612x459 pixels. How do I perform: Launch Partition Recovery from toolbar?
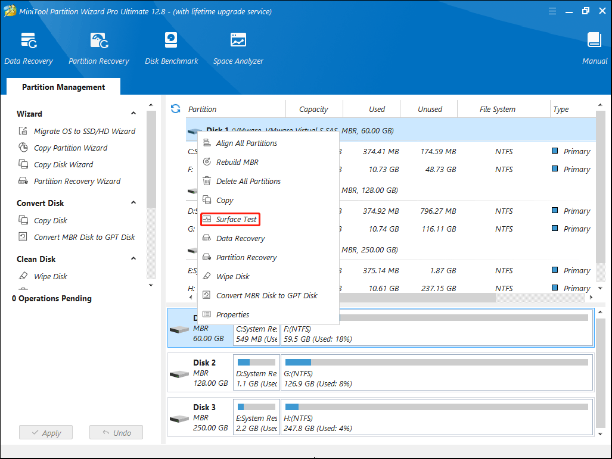pyautogui.click(x=99, y=48)
